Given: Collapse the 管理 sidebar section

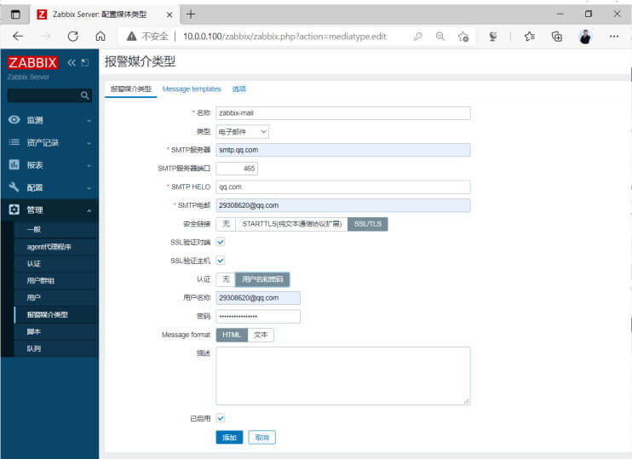Looking at the screenshot, I should (x=89, y=210).
